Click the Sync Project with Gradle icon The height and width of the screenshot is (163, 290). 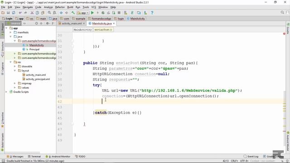click(132, 13)
